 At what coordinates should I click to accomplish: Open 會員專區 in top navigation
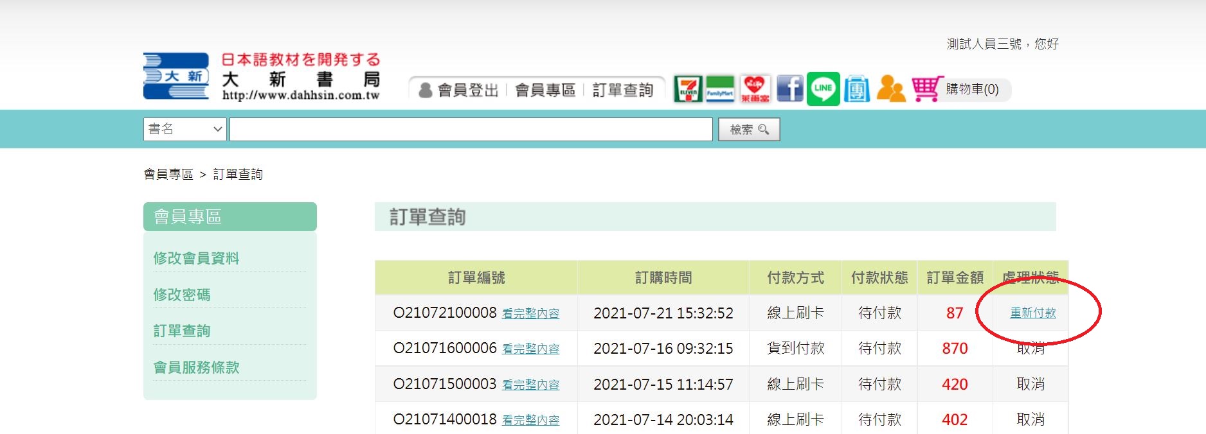545,90
